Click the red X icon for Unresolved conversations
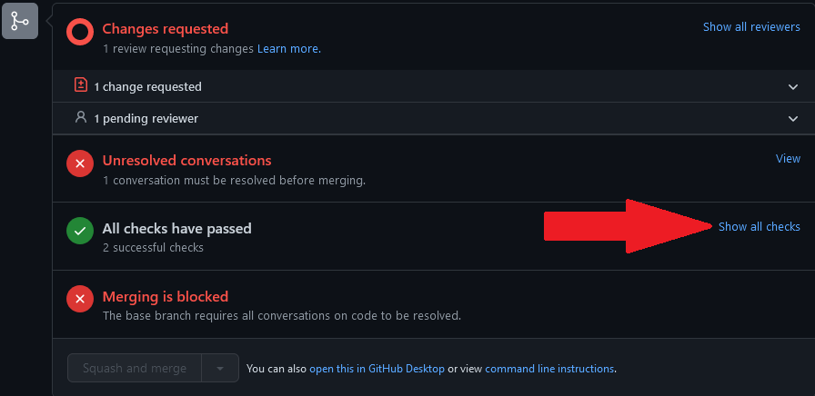815x396 pixels. pos(80,164)
